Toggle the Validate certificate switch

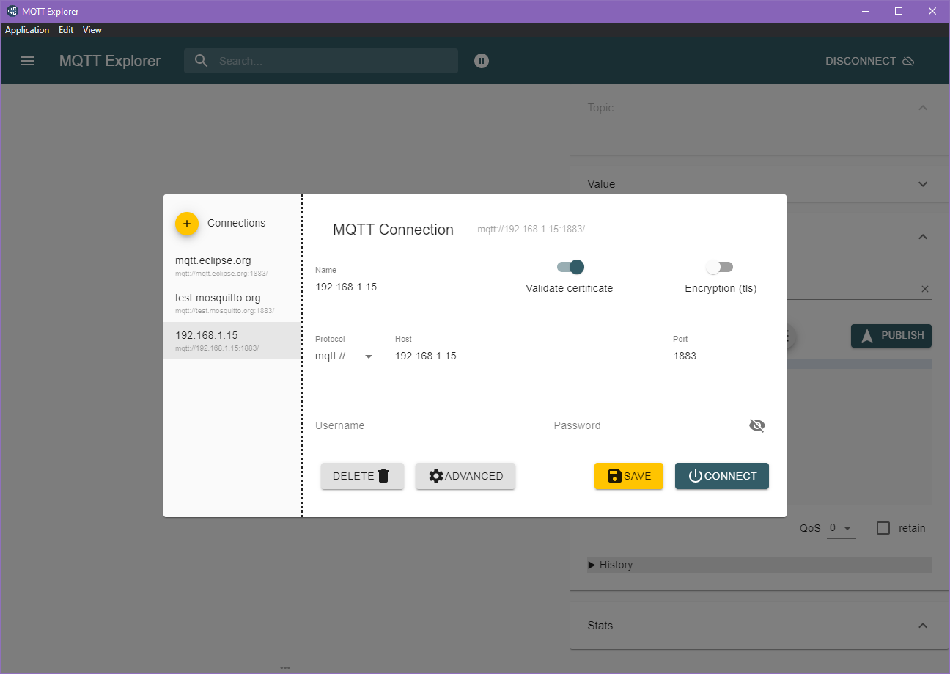[x=570, y=267]
